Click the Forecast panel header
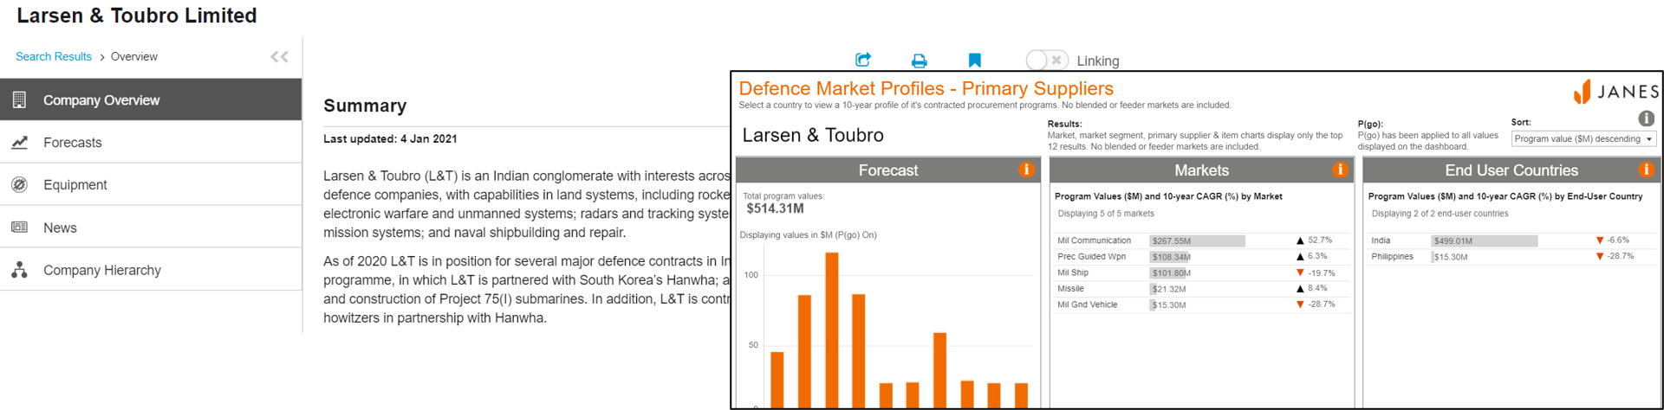Image resolution: width=1664 pixels, height=410 pixels. (x=887, y=170)
